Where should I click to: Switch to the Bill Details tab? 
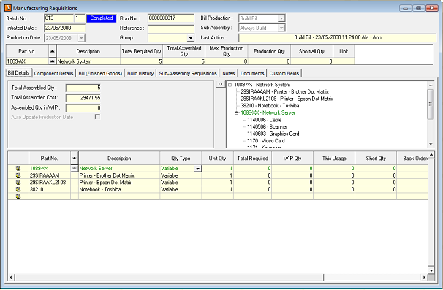(19, 72)
